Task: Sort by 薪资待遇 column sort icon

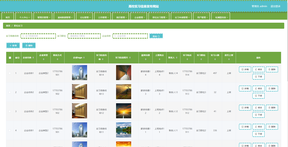Action: coord(146,59)
